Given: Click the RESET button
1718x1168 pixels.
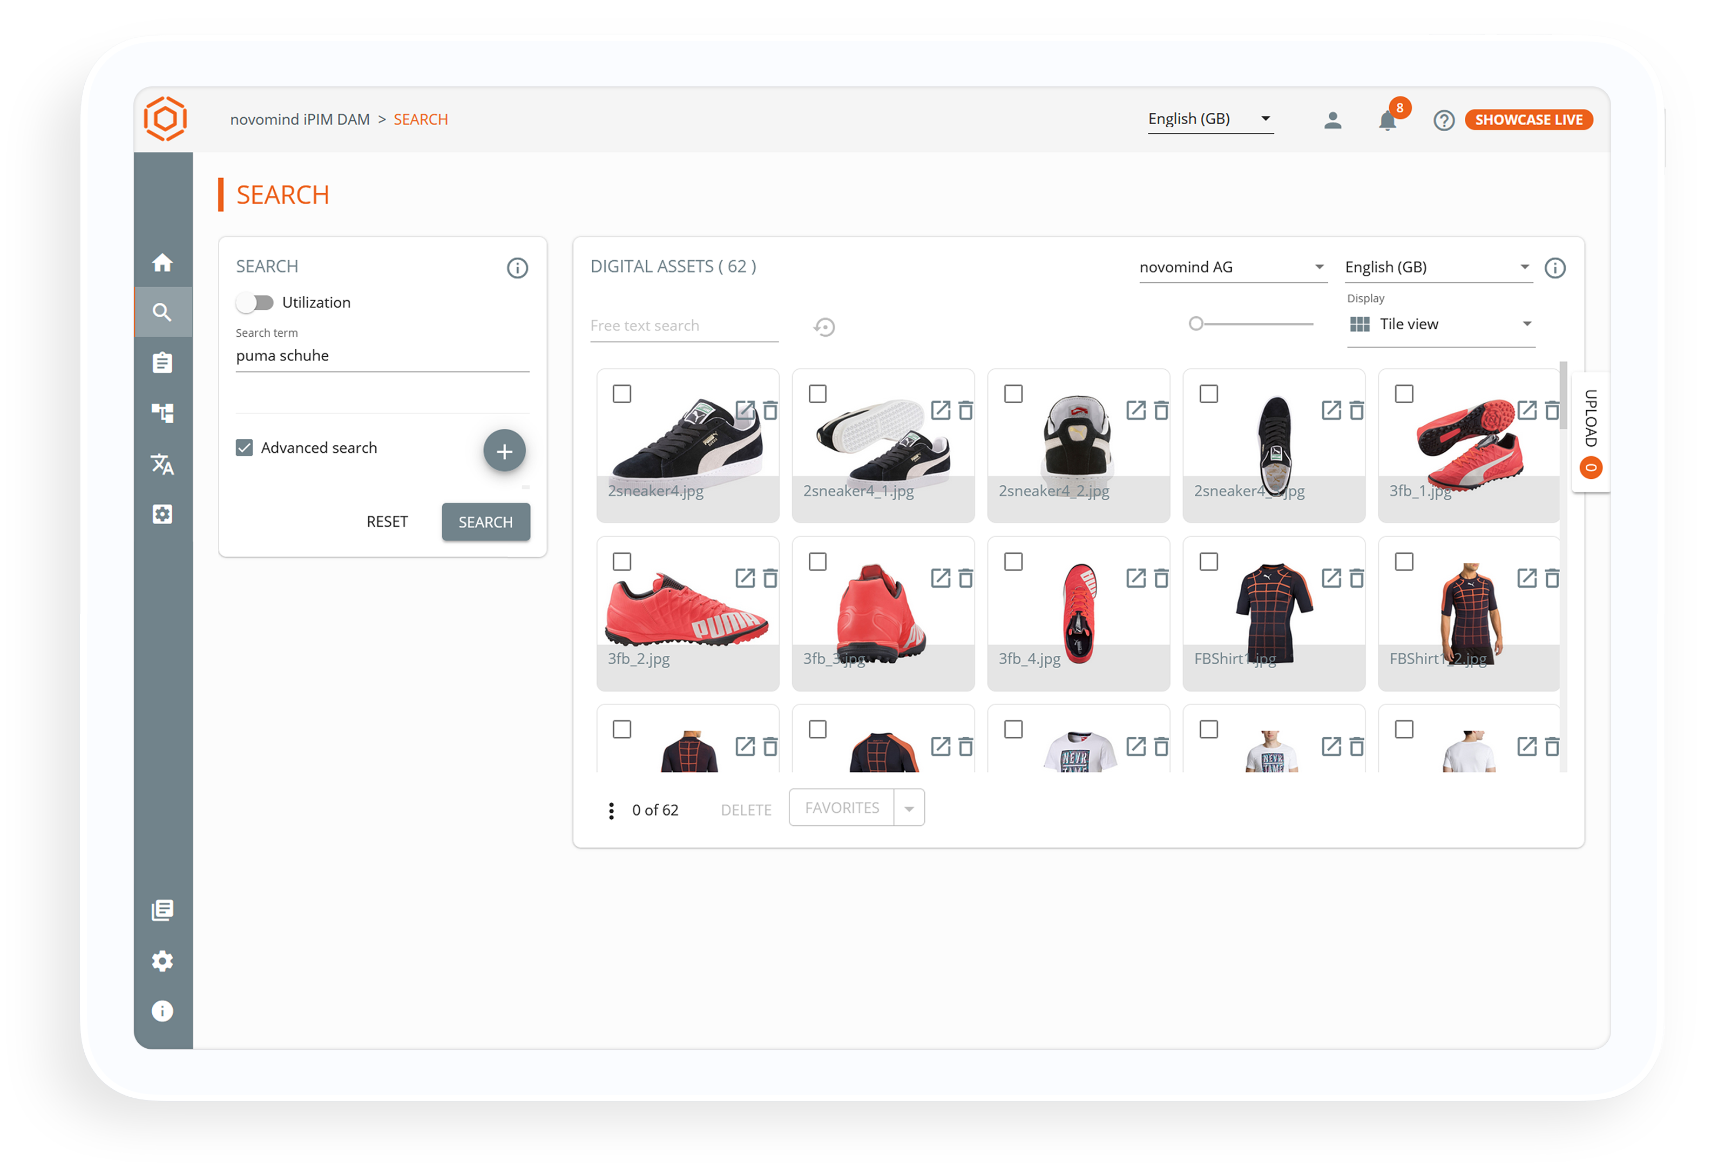Looking at the screenshot, I should [x=387, y=522].
